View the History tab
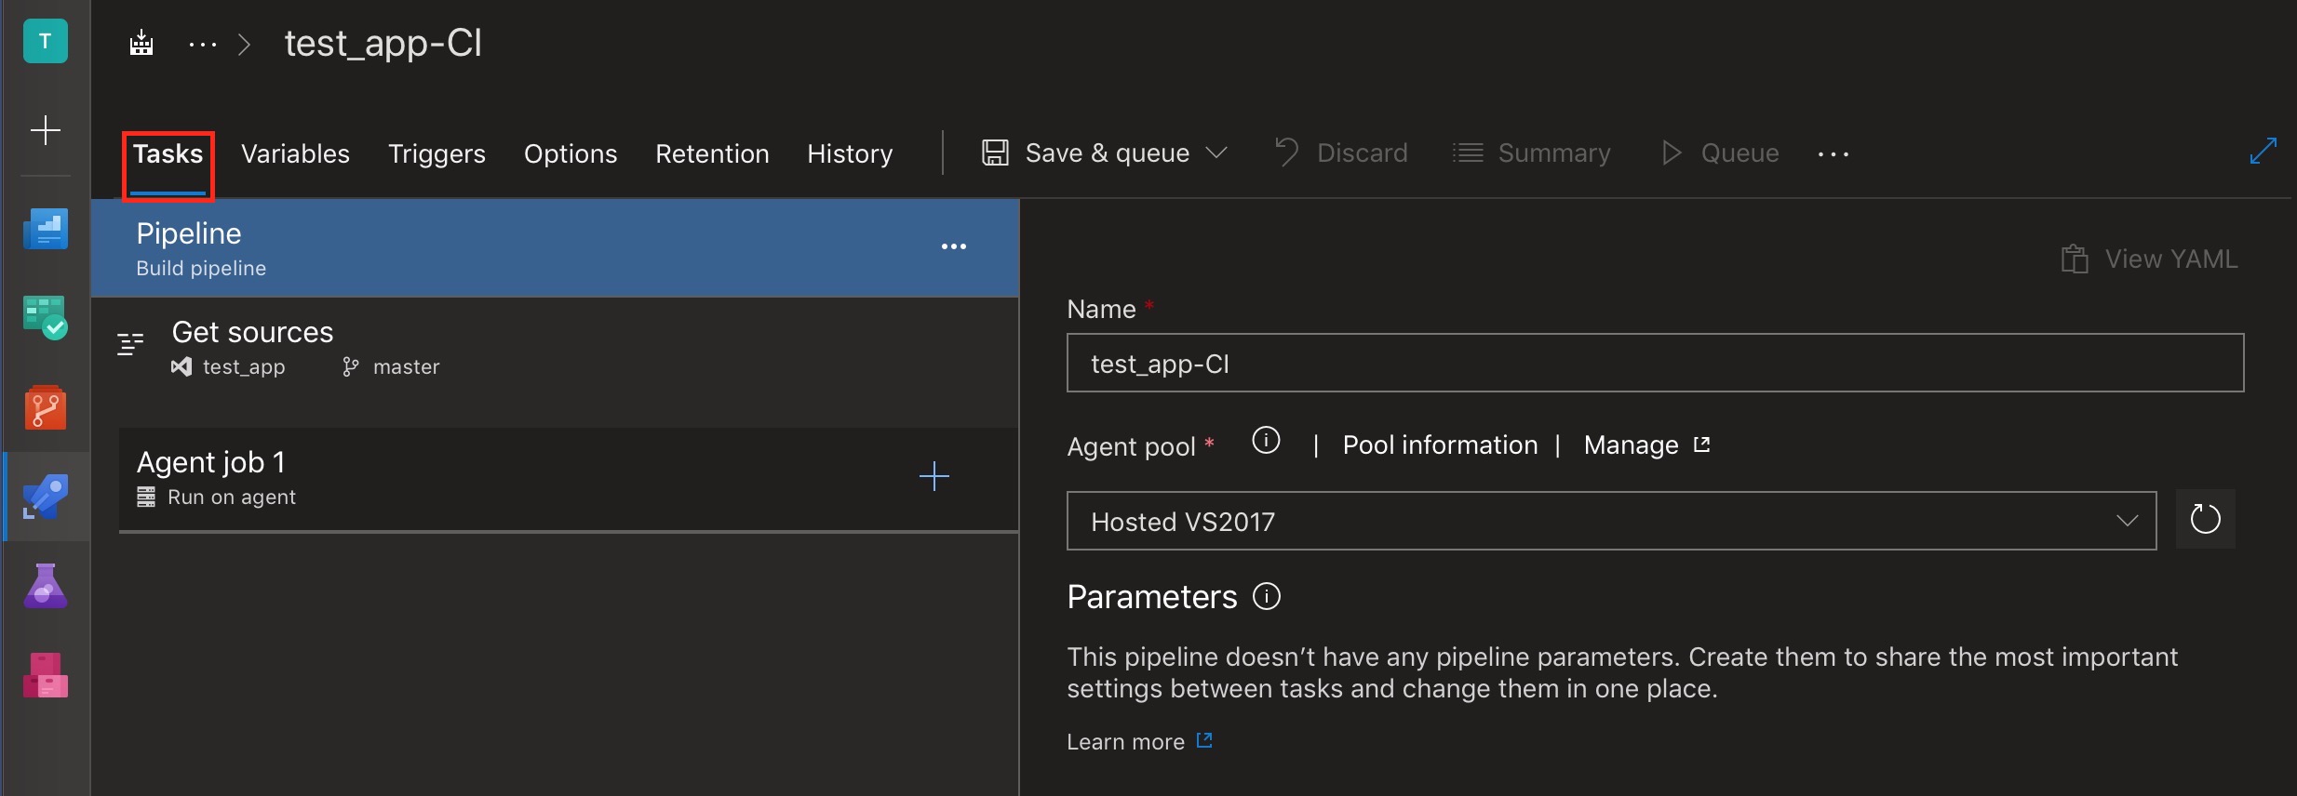Image resolution: width=2297 pixels, height=796 pixels. point(850,154)
